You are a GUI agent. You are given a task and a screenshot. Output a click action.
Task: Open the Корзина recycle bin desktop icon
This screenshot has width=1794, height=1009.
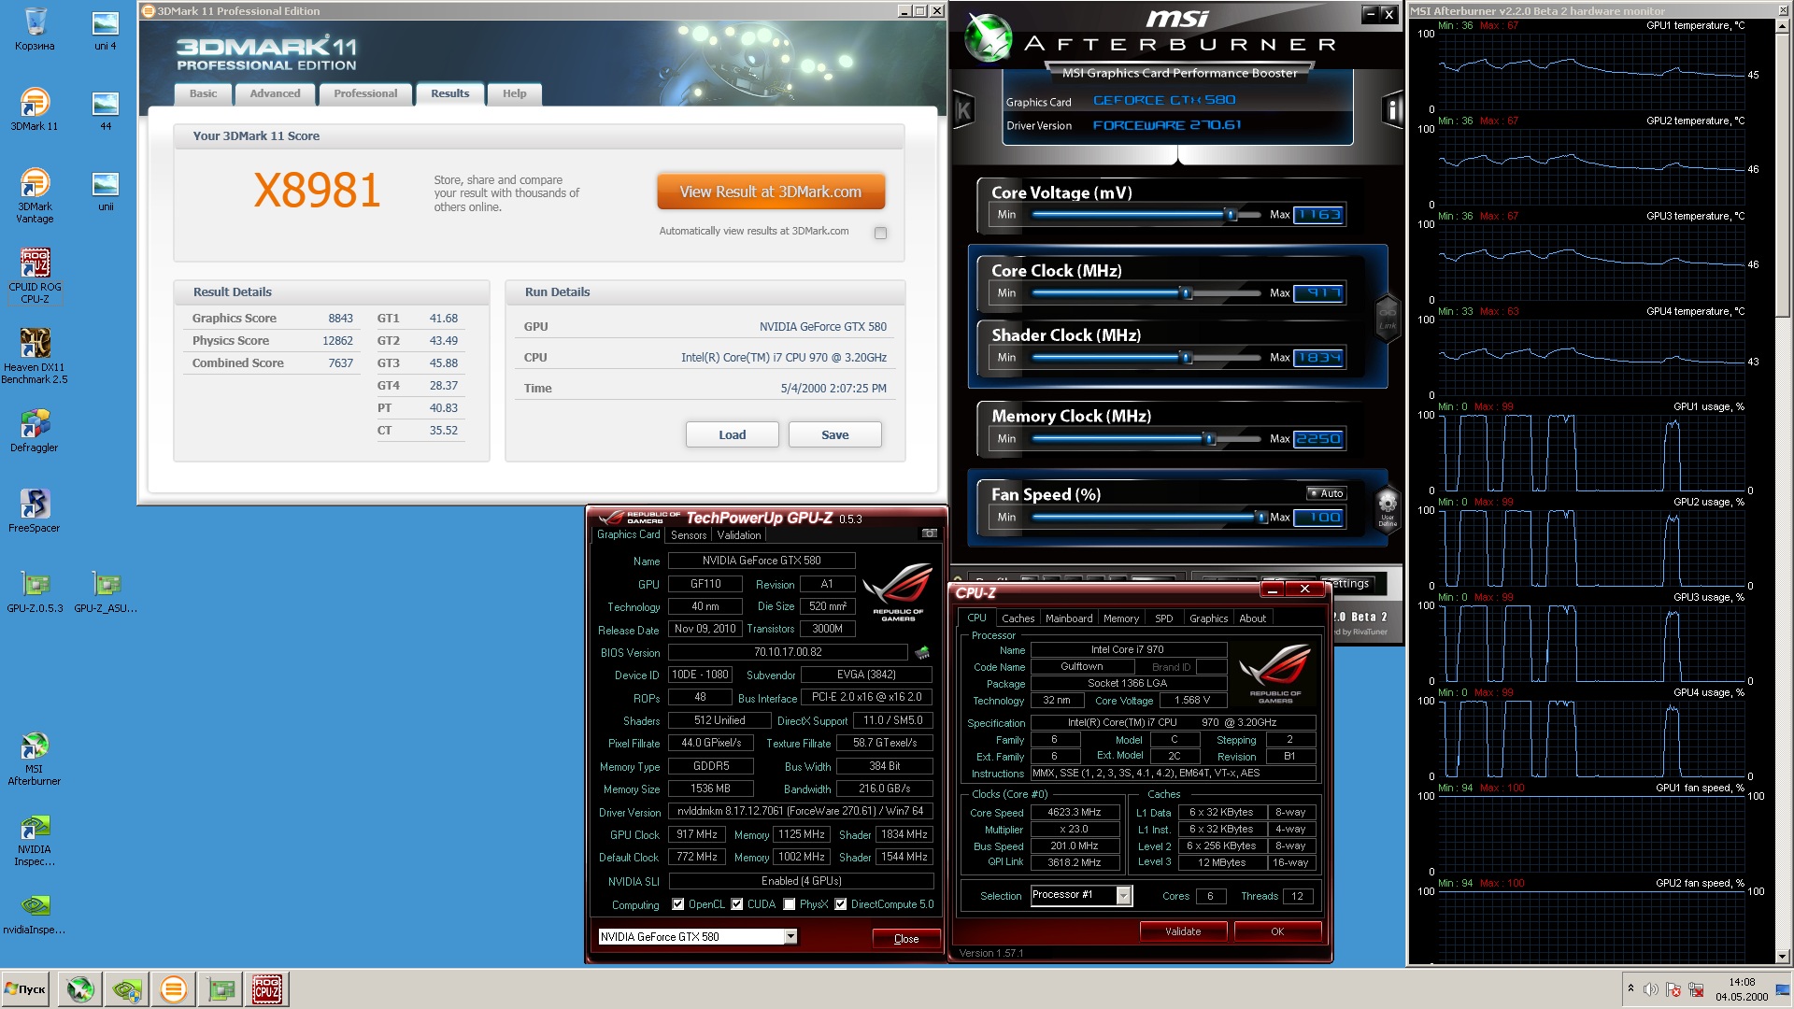click(x=35, y=30)
